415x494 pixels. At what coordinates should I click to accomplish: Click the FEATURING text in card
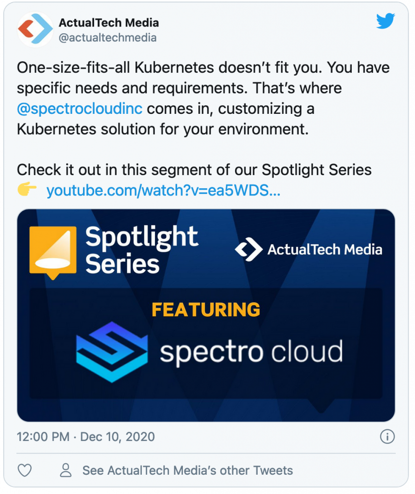(206, 310)
